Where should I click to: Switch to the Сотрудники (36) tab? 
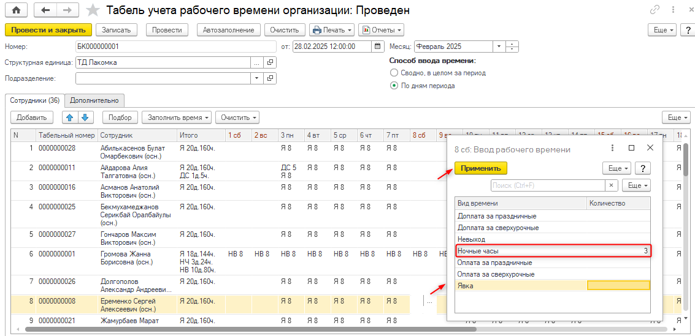pos(35,100)
